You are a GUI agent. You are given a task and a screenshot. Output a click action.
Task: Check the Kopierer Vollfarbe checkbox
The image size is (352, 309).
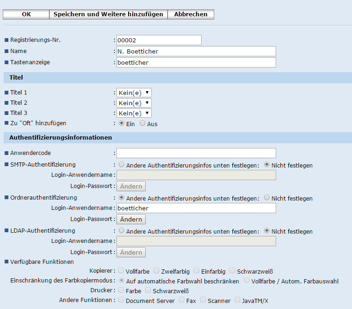click(x=121, y=270)
